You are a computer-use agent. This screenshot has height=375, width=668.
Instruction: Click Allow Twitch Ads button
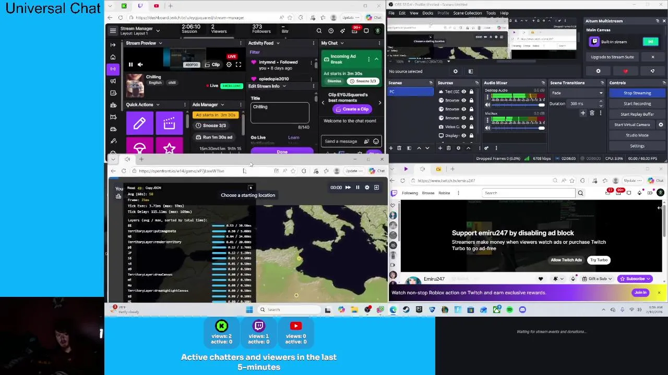tap(566, 260)
